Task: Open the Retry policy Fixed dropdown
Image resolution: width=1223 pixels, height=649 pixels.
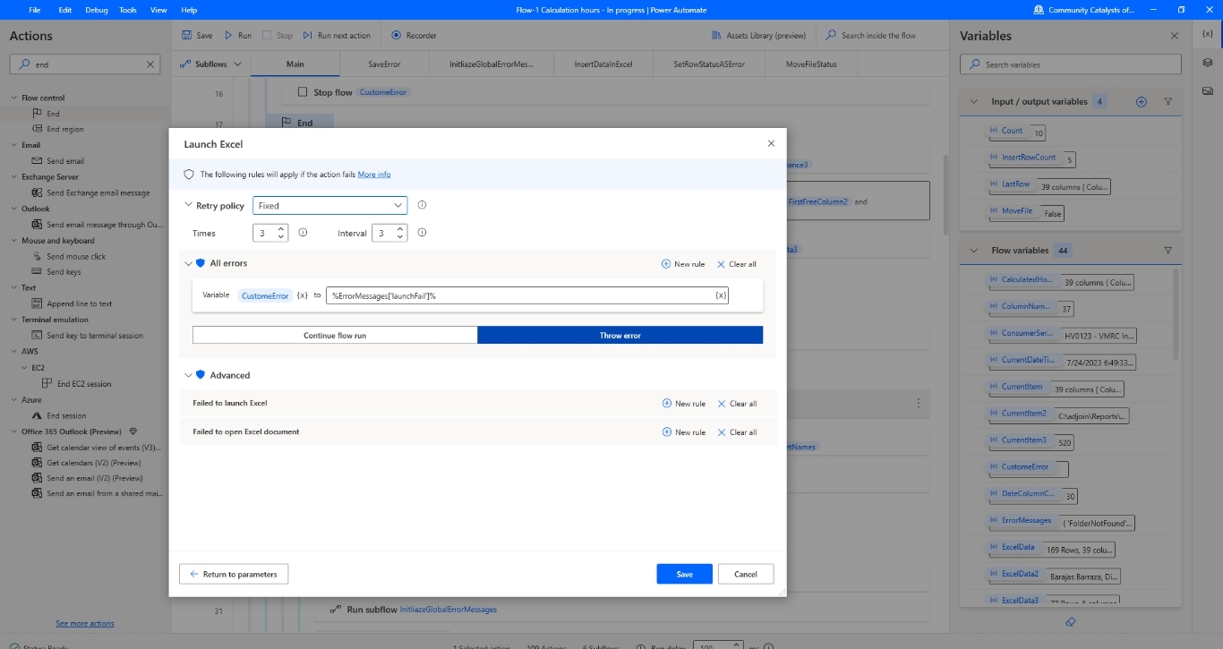Action: 329,206
